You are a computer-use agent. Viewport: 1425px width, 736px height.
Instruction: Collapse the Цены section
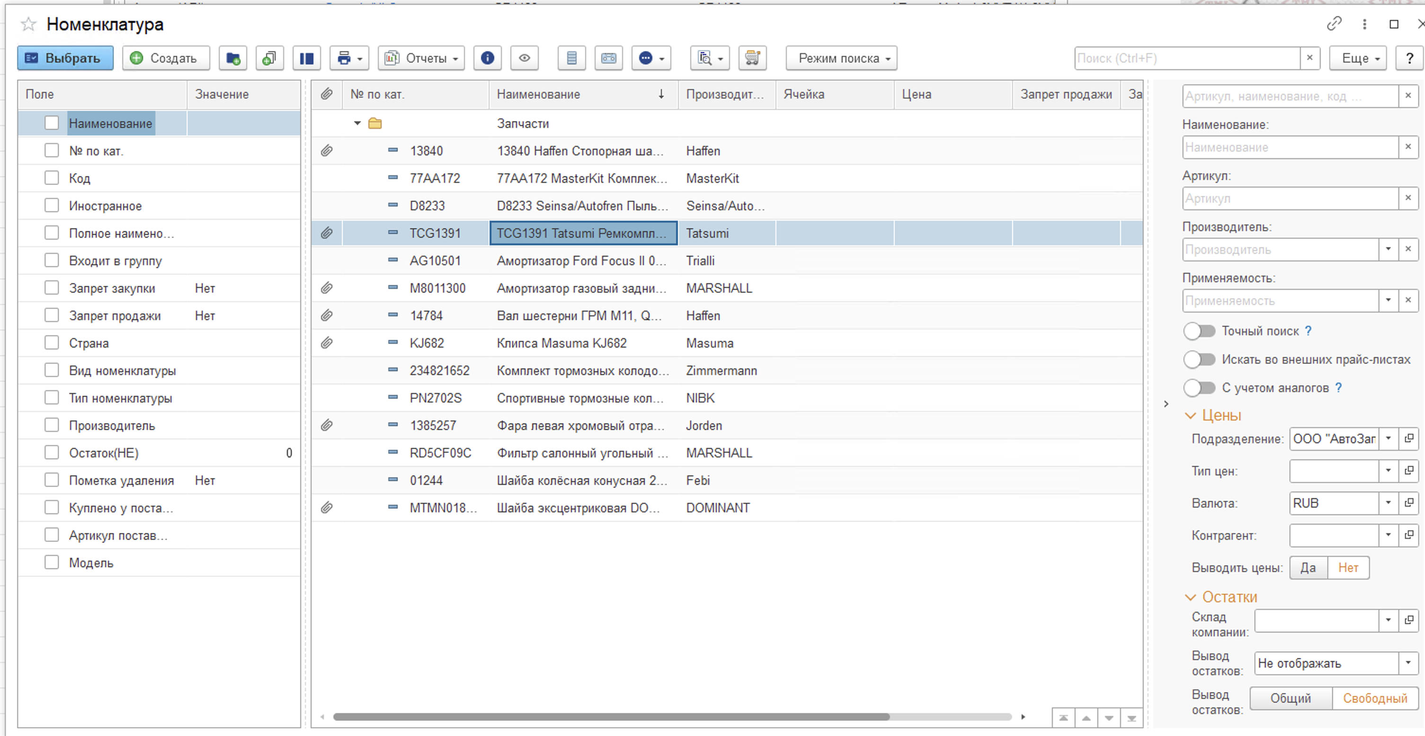coord(1191,415)
